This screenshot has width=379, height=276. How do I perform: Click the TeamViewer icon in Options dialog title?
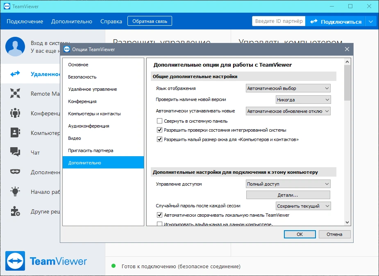click(x=67, y=49)
